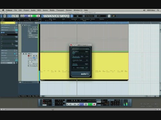The height and width of the screenshot is (120, 161).
Task: Click the Auto LFO insert slot name
Action: 9,35
